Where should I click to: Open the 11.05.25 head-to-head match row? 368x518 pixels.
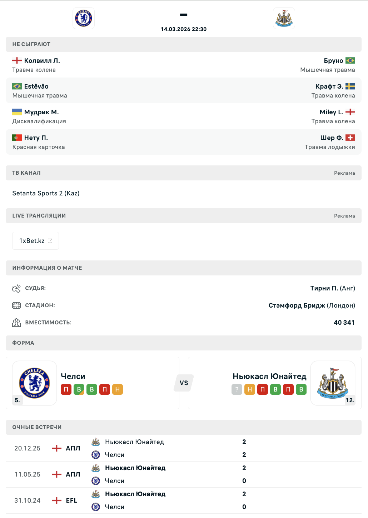point(184,474)
